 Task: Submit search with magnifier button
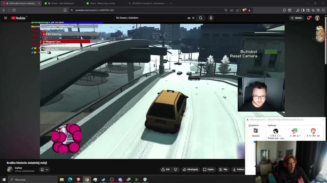pos(201,18)
